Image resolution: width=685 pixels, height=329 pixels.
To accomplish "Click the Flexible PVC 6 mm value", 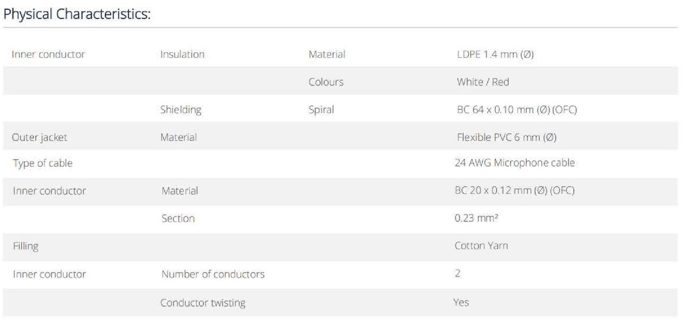I will pyautogui.click(x=507, y=138).
